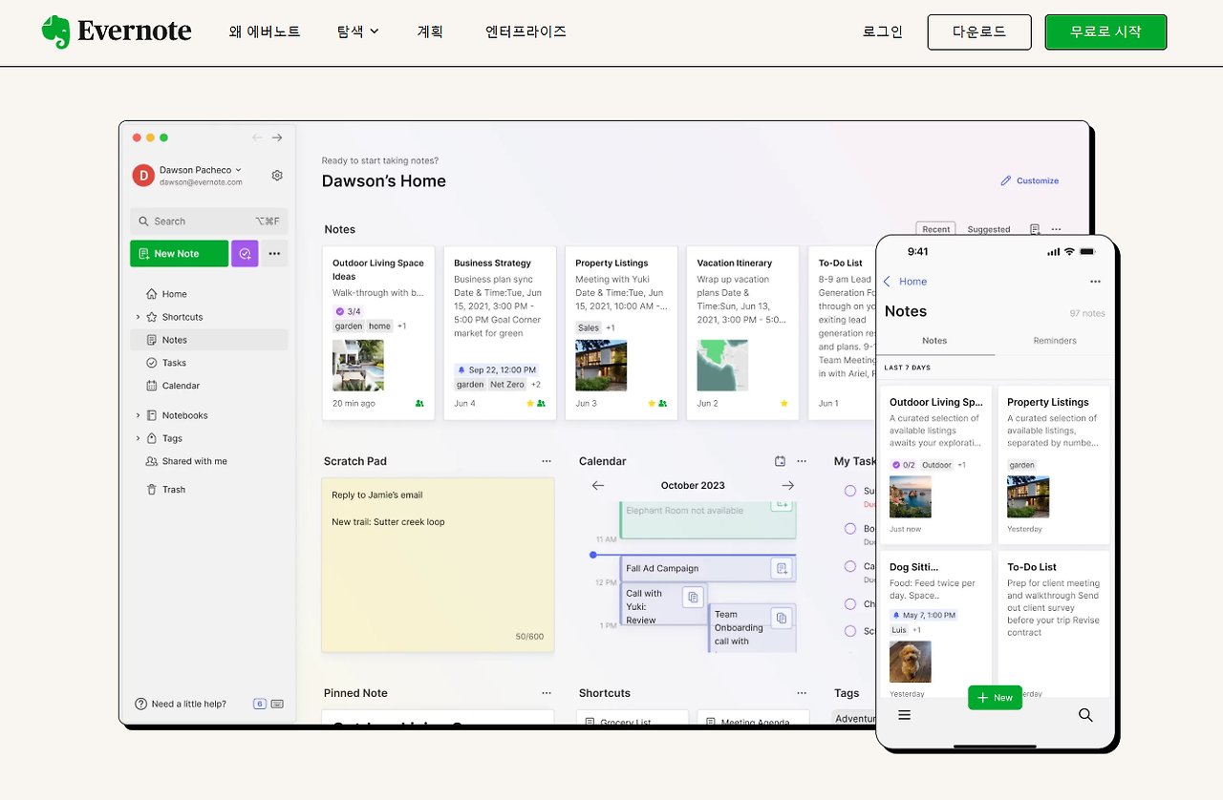Screen dimensions: 1223x800
Task: Switch to the Reminders tab on the phone
Action: pyautogui.click(x=1055, y=341)
